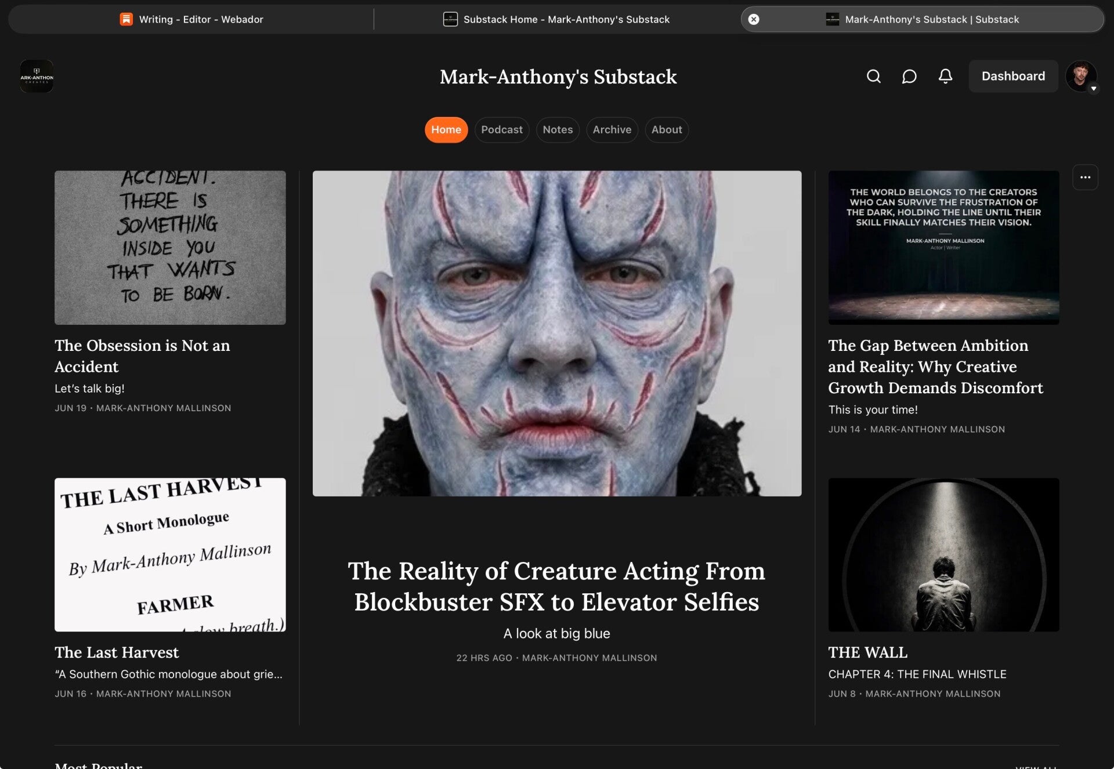This screenshot has width=1114, height=769.
Task: Click the Dashboard button
Action: [x=1013, y=76]
